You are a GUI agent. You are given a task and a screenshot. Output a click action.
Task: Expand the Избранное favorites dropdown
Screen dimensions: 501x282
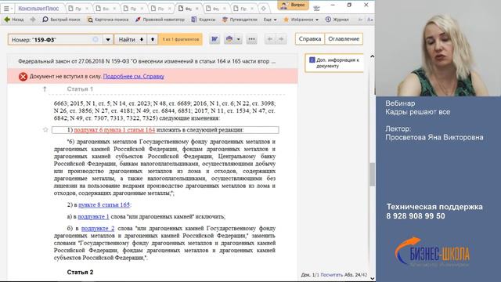point(301,20)
